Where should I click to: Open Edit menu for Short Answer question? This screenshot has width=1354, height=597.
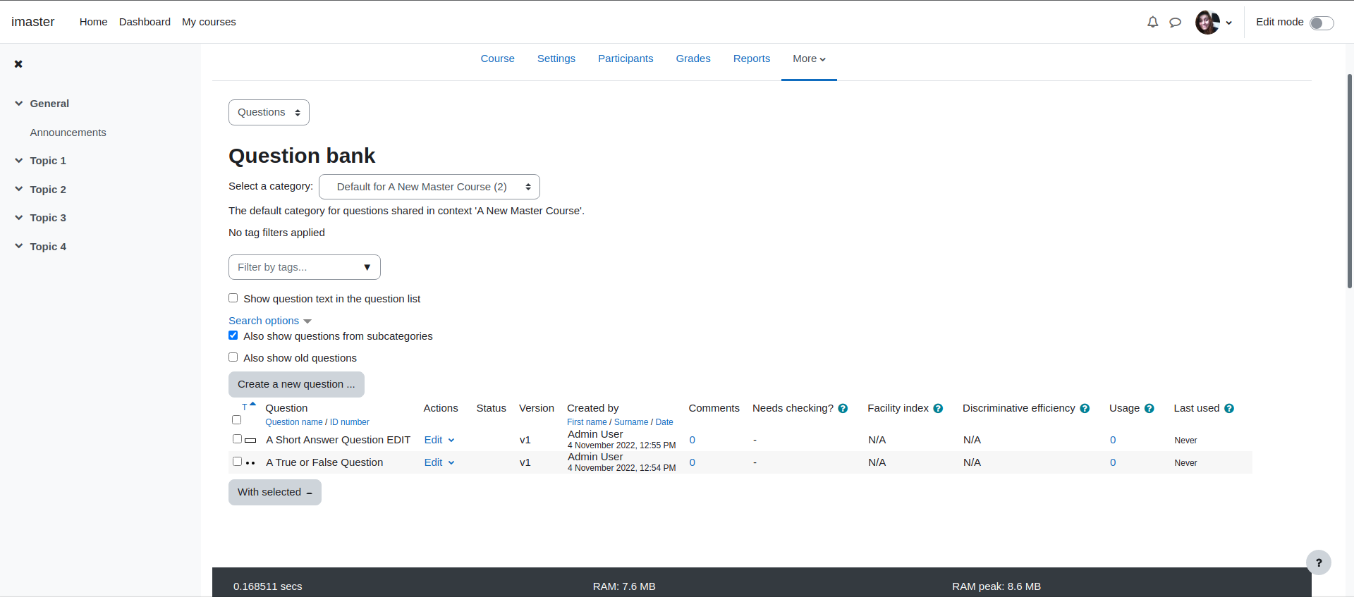click(439, 440)
